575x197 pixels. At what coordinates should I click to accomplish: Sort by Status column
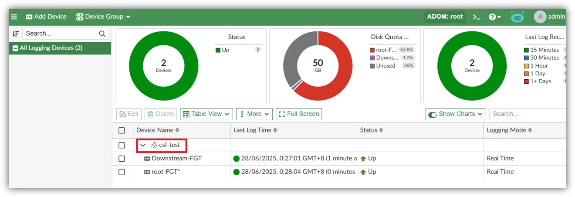[x=372, y=130]
